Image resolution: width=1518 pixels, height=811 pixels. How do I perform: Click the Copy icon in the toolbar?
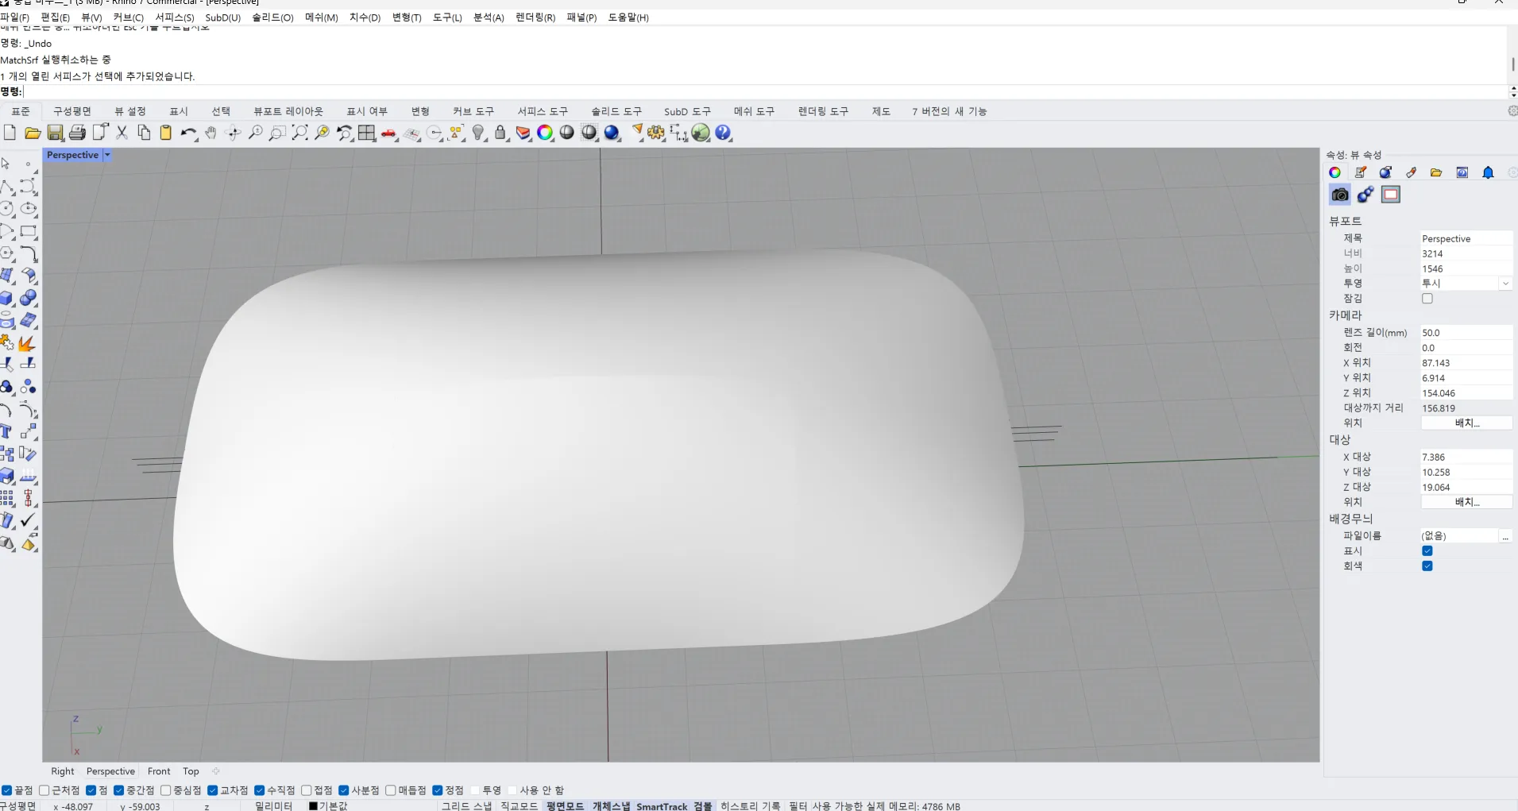click(144, 133)
